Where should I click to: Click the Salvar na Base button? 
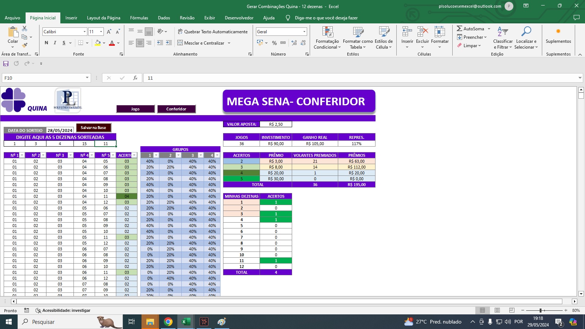click(93, 128)
